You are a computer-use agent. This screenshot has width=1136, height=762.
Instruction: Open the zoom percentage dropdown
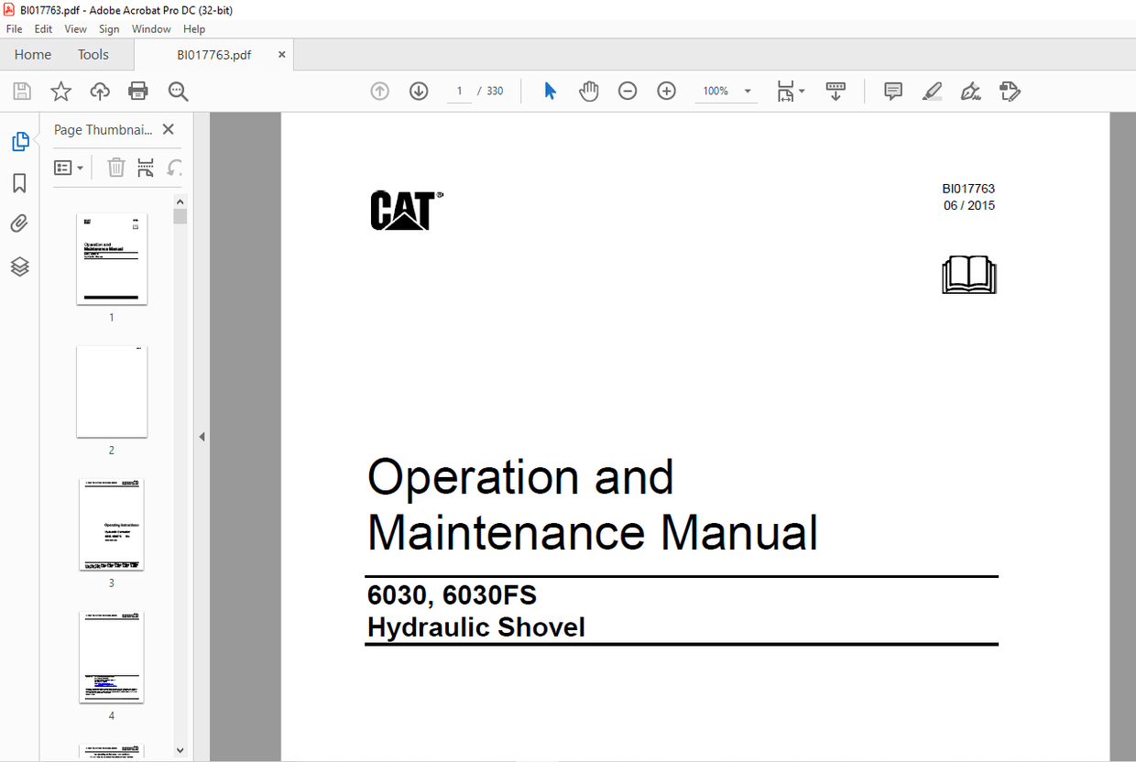coord(747,91)
